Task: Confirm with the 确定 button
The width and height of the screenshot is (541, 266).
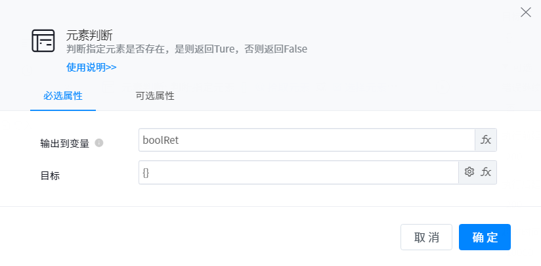Action: click(x=485, y=237)
